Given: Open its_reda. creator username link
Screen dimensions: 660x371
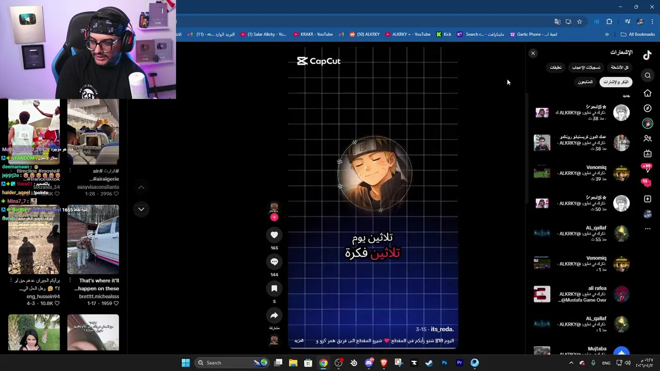Looking at the screenshot, I should click(x=442, y=329).
